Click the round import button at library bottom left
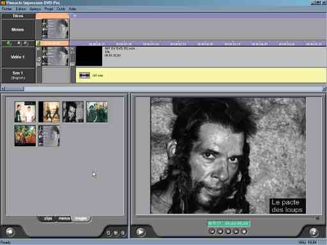327x245 pixels. 10,232
